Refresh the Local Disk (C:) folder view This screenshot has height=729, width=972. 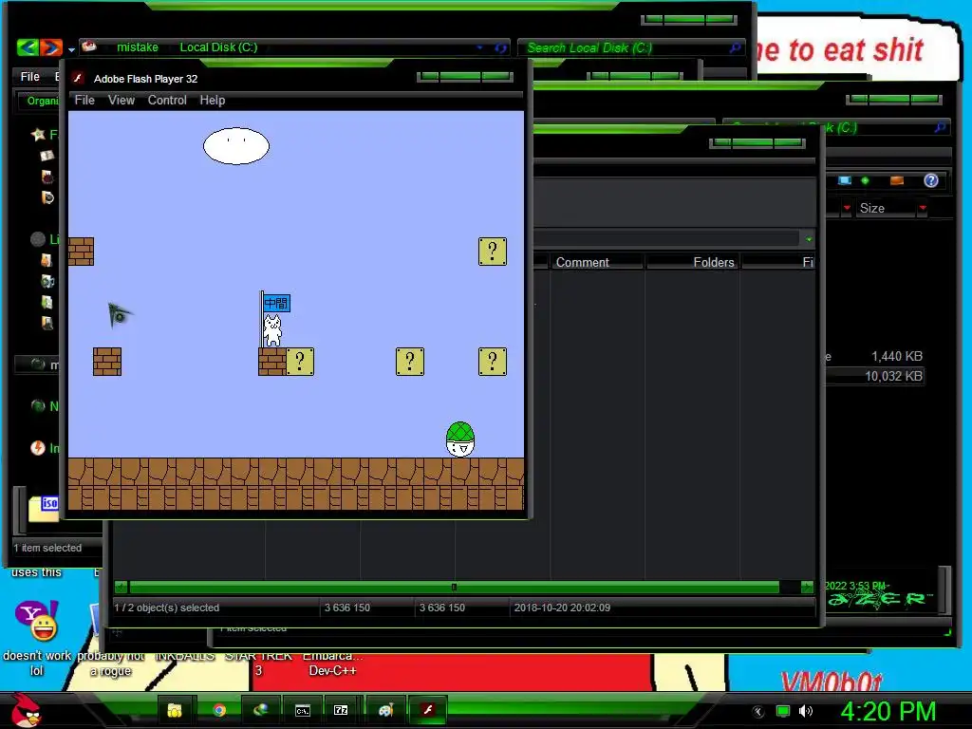click(x=500, y=47)
